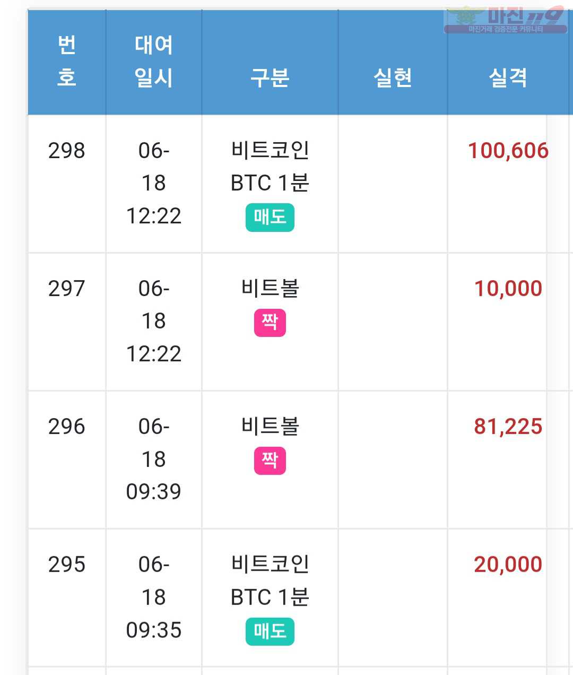Click the 구분 column header
The height and width of the screenshot is (675, 573).
(x=270, y=78)
